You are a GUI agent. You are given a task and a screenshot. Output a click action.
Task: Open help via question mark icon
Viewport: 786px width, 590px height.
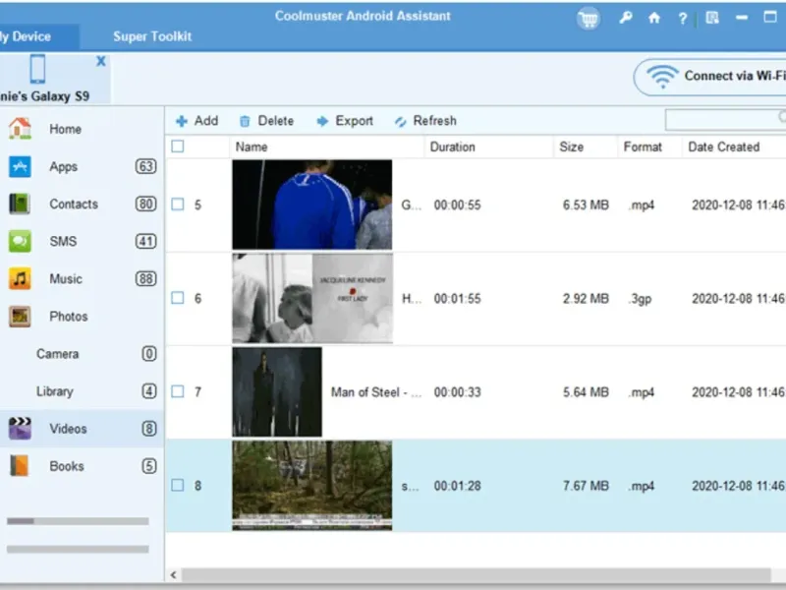(x=682, y=18)
